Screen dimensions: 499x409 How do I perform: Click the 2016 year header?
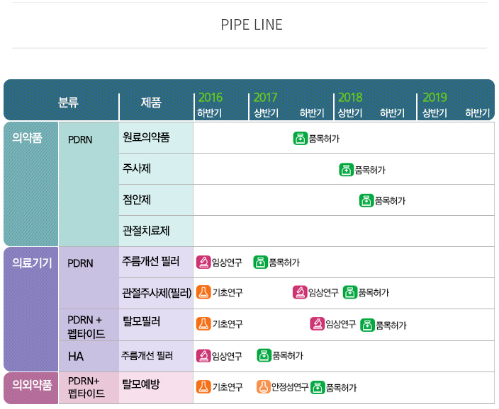point(211,98)
